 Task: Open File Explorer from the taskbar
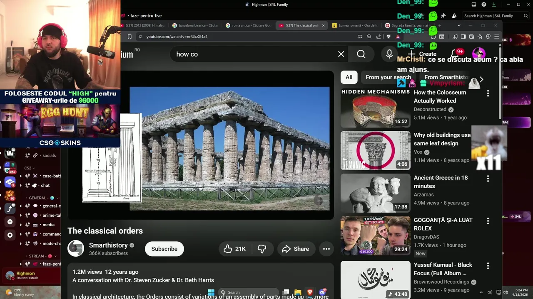click(x=298, y=292)
